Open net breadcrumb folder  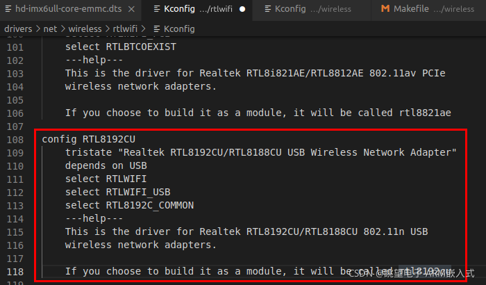pos(50,29)
